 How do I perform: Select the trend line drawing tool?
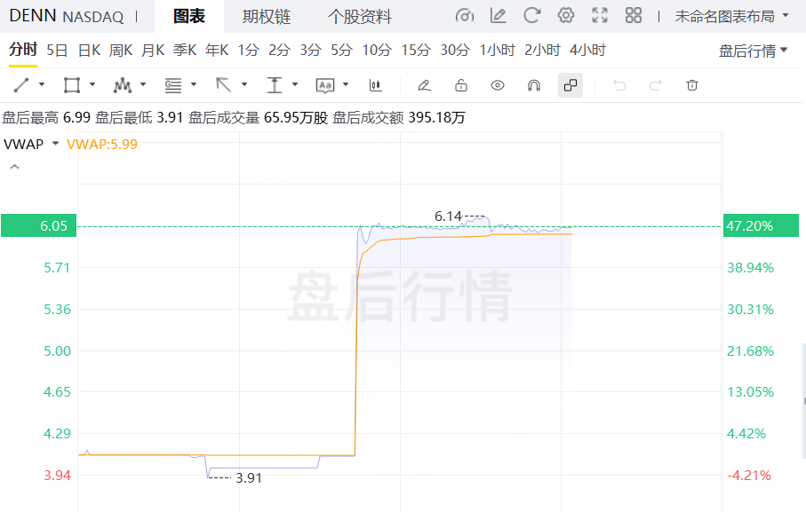pyautogui.click(x=22, y=85)
